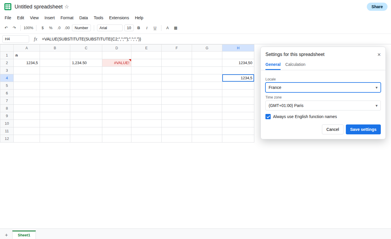This screenshot has height=239, width=391.
Task: Select the #VALUE! error cell
Action: [117, 63]
